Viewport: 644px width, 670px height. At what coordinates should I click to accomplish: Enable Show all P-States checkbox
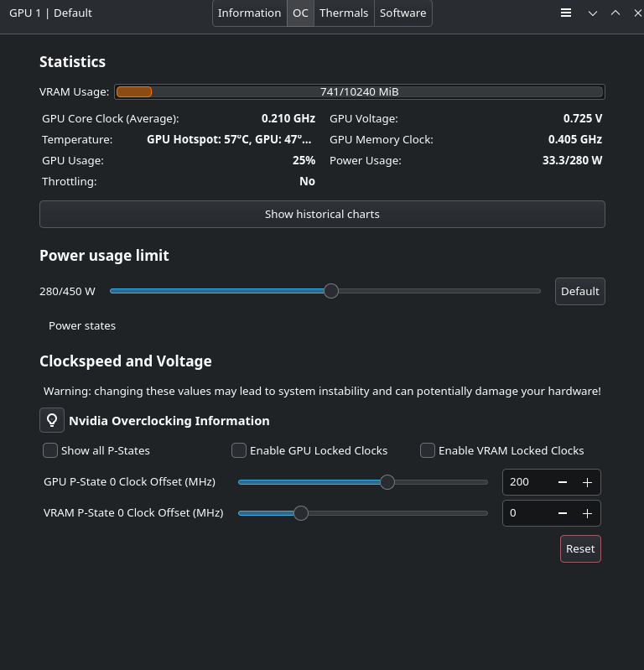point(50,450)
